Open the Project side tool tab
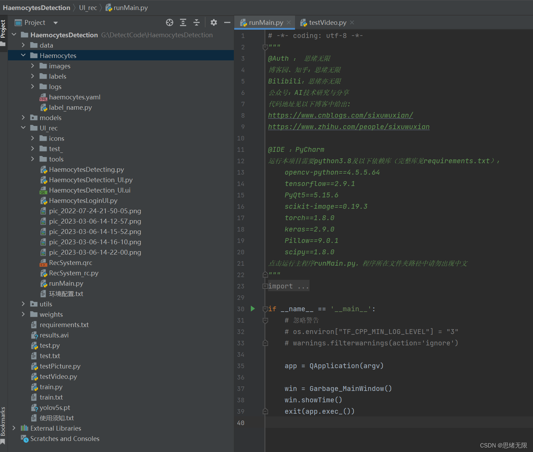The width and height of the screenshot is (533, 452). click(x=3, y=33)
